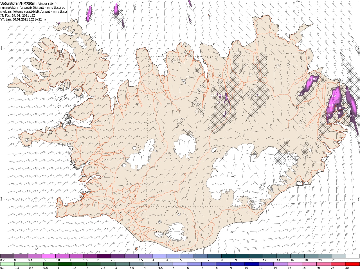Pick the white 30 swatch in top legend row
360x270 pixels.
click(352, 256)
